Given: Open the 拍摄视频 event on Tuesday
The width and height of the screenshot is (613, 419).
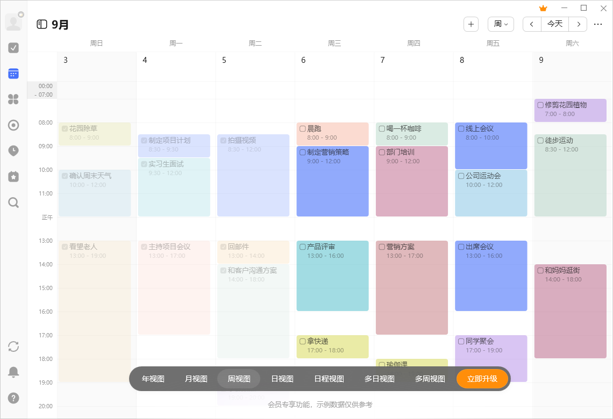Looking at the screenshot, I should click(x=253, y=175).
